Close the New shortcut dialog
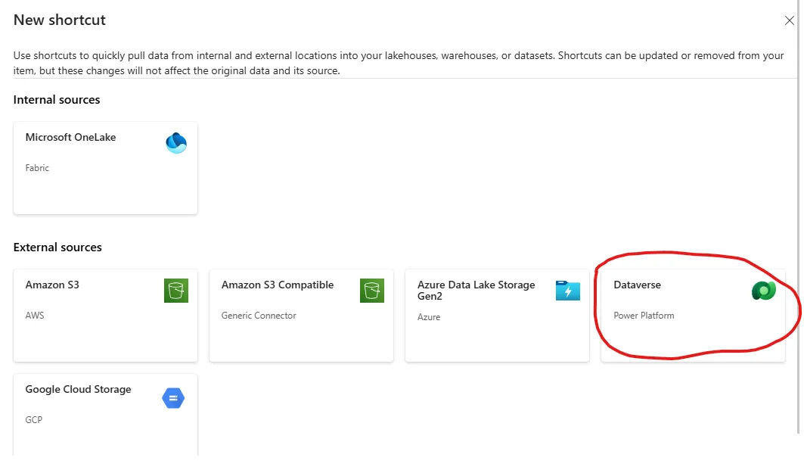The height and width of the screenshot is (470, 804). pos(790,20)
